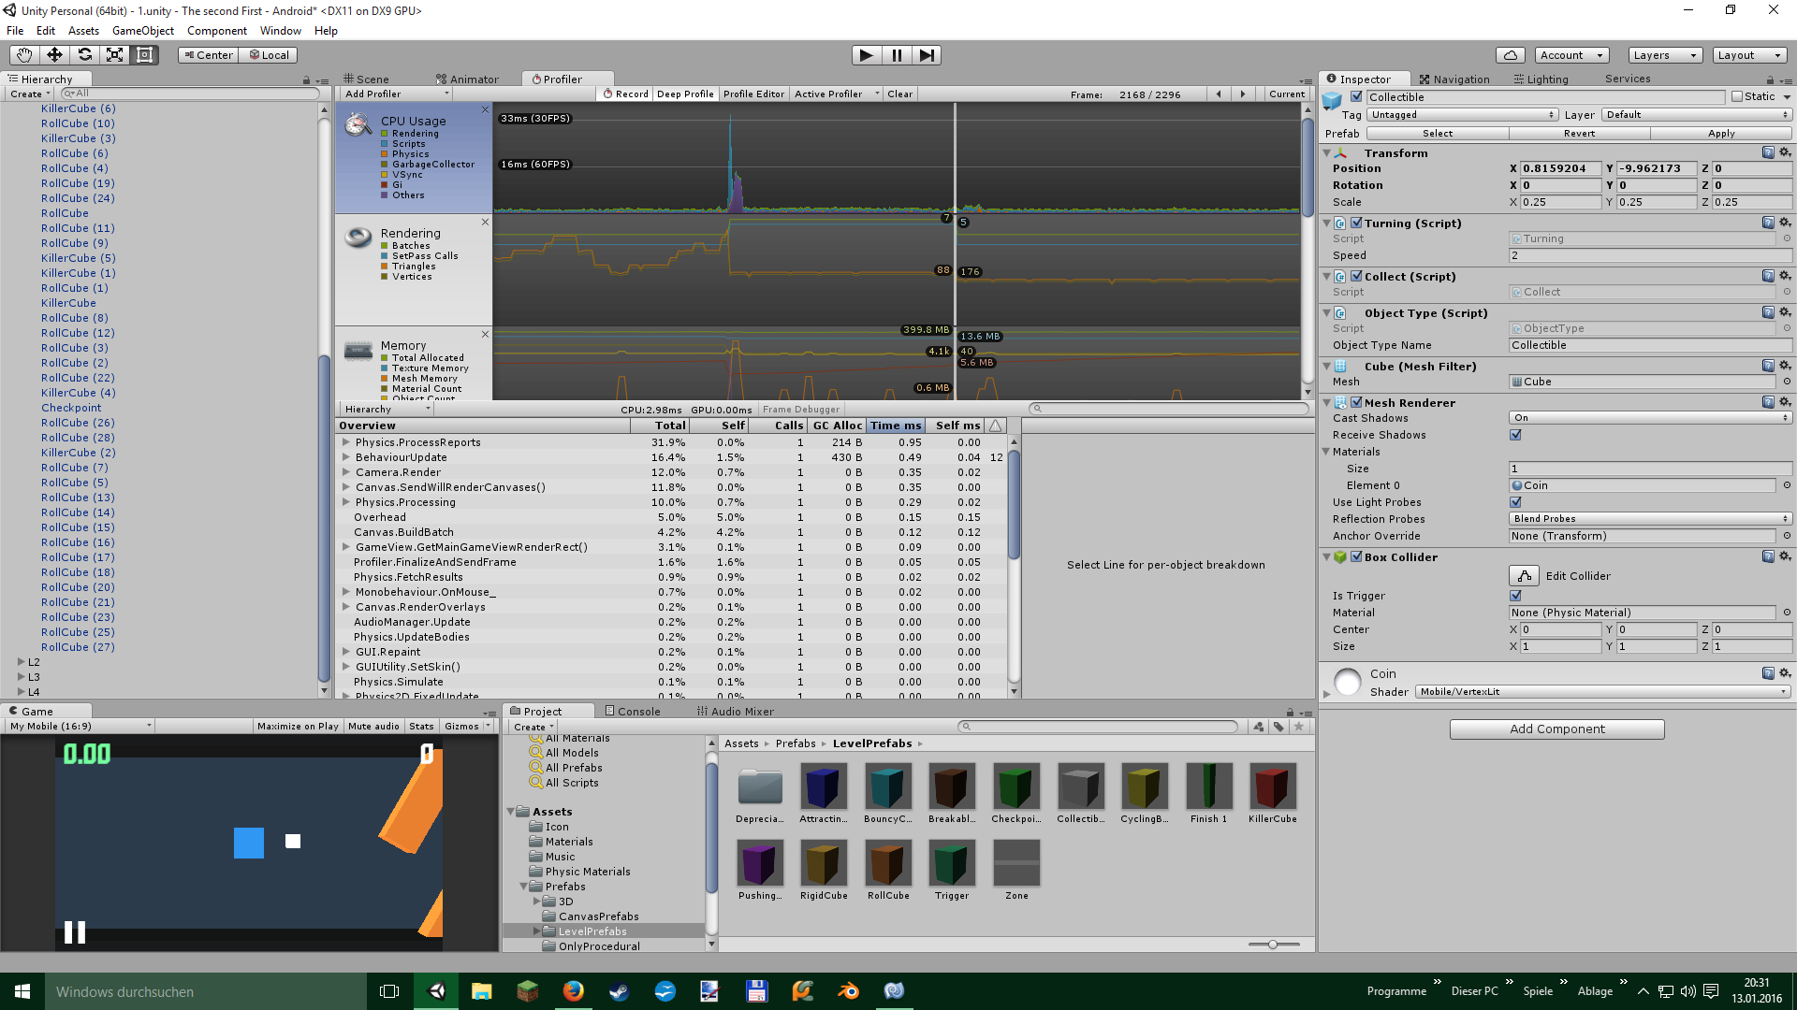Step one frame forward

927,55
